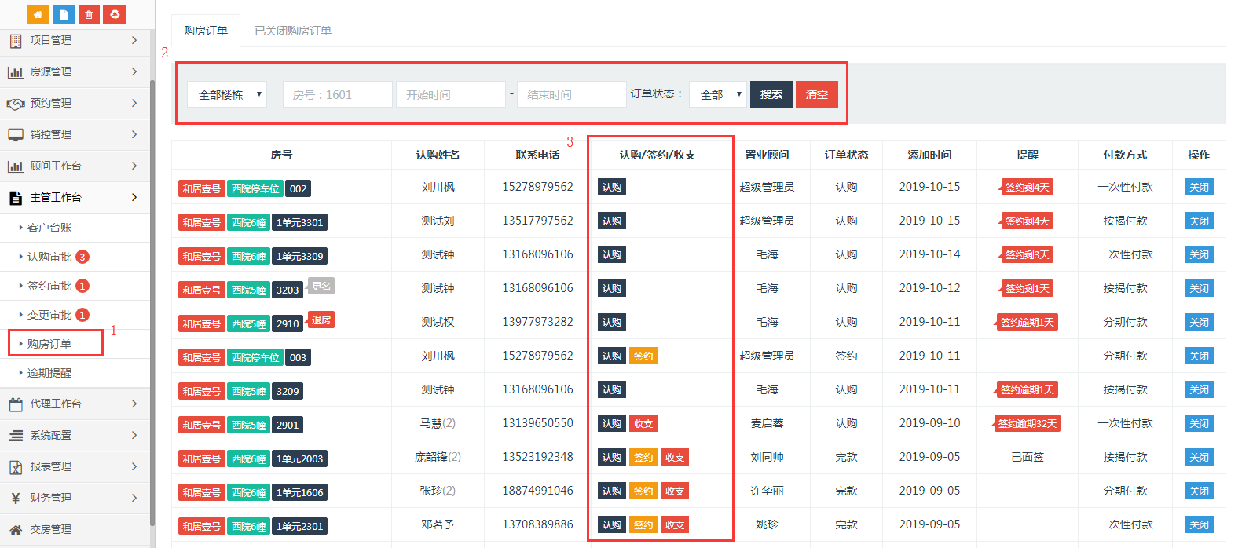Switch to the 已关闭购房订单 tab
The width and height of the screenshot is (1242, 548).
coord(293,31)
